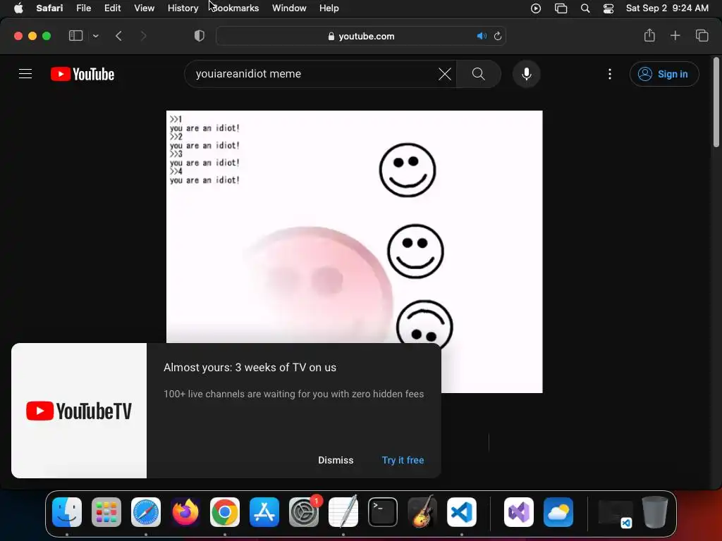The height and width of the screenshot is (541, 722).
Task: Open the Window menu
Action: click(289, 8)
